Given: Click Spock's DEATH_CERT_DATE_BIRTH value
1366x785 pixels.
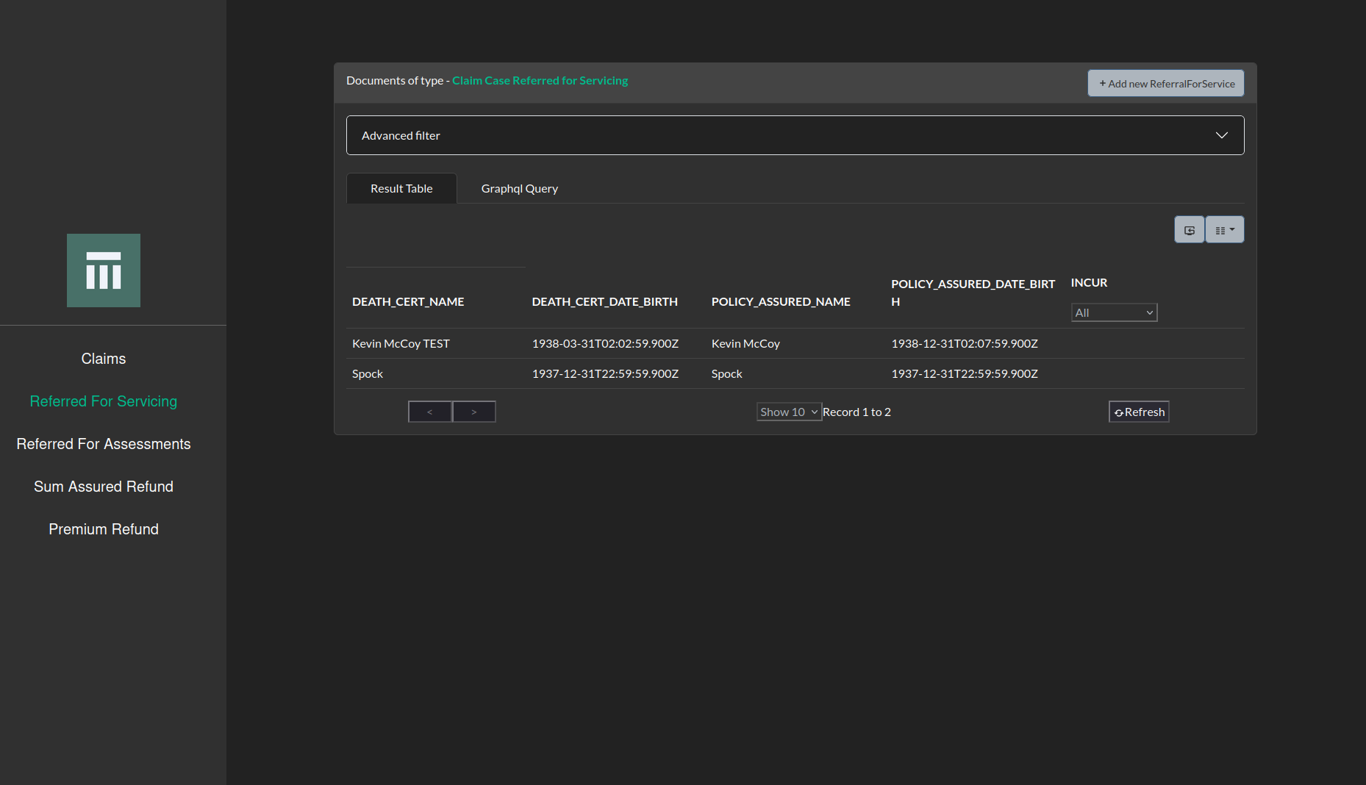Looking at the screenshot, I should click(605, 373).
